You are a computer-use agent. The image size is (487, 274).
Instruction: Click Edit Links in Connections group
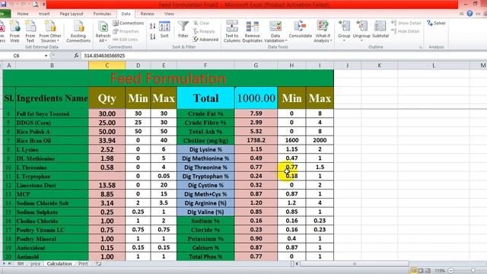click(x=125, y=40)
